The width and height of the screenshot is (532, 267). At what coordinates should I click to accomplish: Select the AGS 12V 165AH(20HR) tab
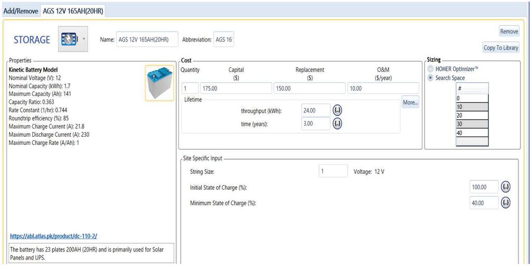click(x=73, y=11)
